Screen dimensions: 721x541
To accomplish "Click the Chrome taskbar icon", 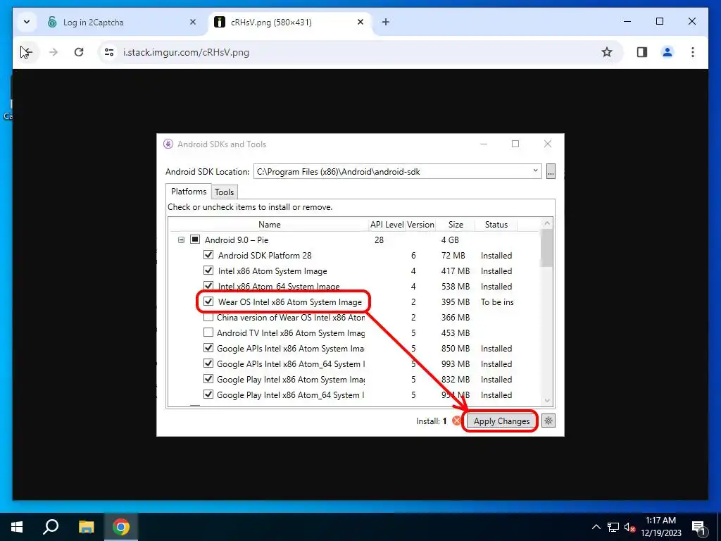I will [121, 527].
